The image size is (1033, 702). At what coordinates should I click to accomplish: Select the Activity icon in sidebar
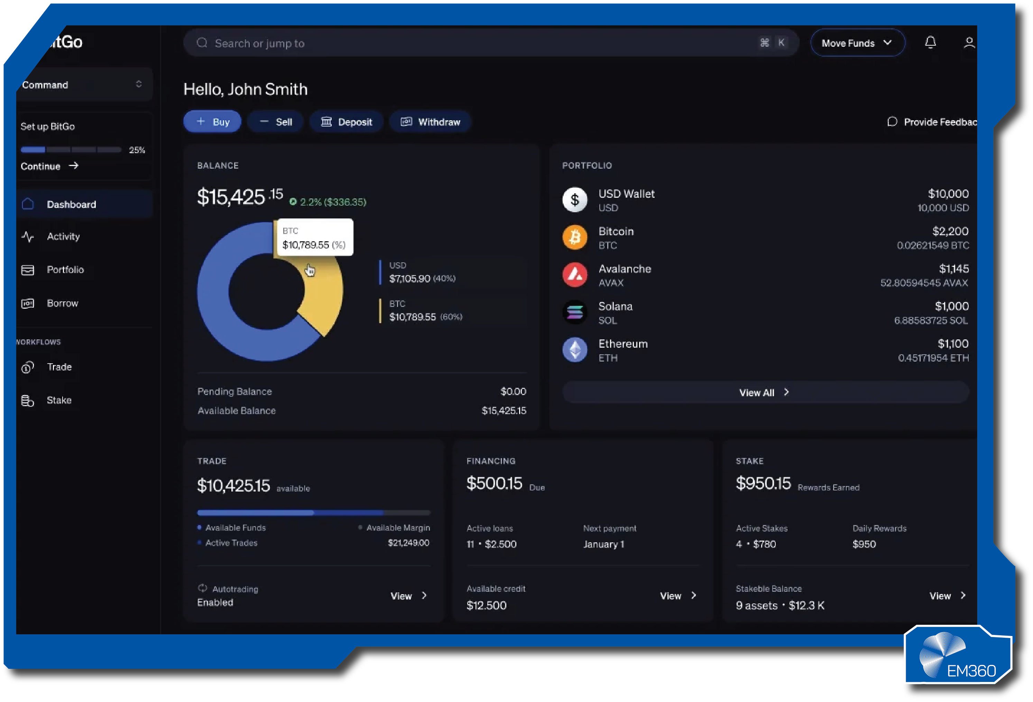pos(28,237)
